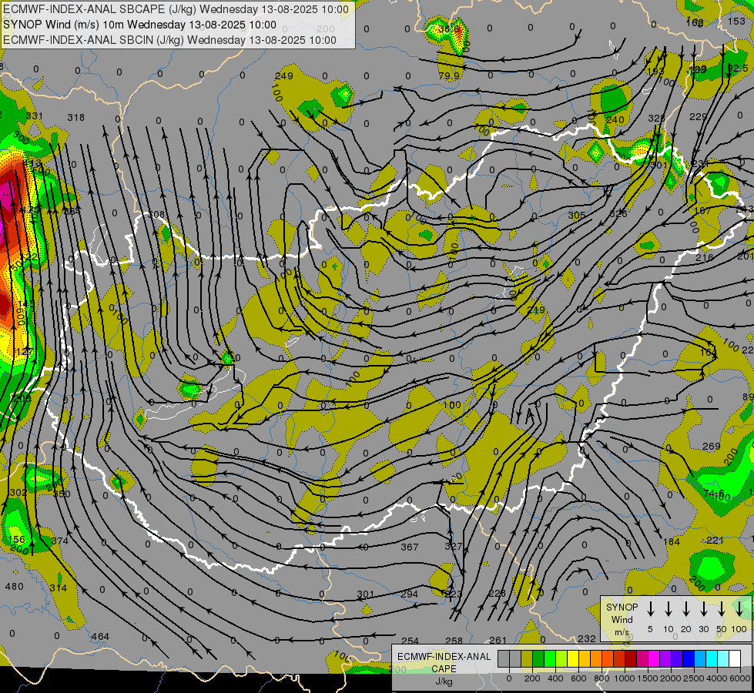This screenshot has height=693, width=754.
Task: Pick the pure blue swatch above 2500
Action: (688, 659)
